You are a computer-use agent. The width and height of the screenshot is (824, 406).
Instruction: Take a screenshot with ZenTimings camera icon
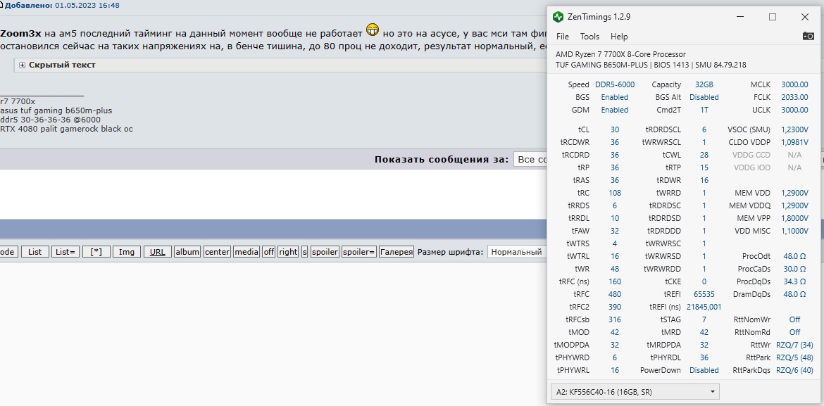click(809, 37)
